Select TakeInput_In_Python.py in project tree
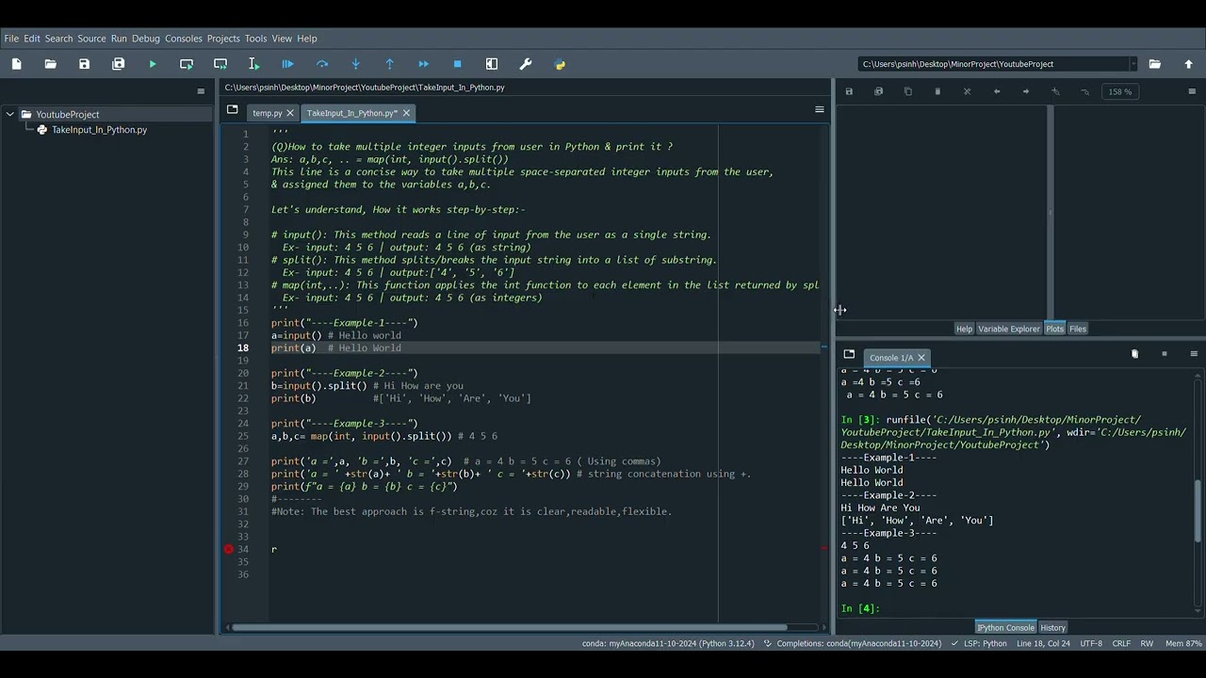Viewport: 1206px width, 678px height. tap(99, 130)
